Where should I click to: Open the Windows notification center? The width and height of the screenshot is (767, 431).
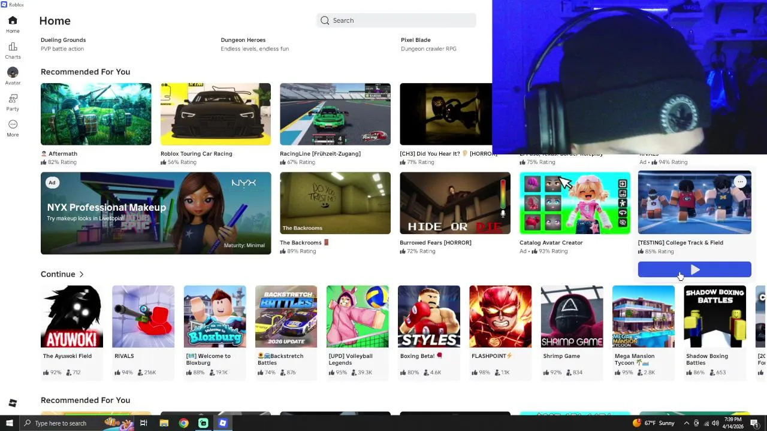point(754,423)
